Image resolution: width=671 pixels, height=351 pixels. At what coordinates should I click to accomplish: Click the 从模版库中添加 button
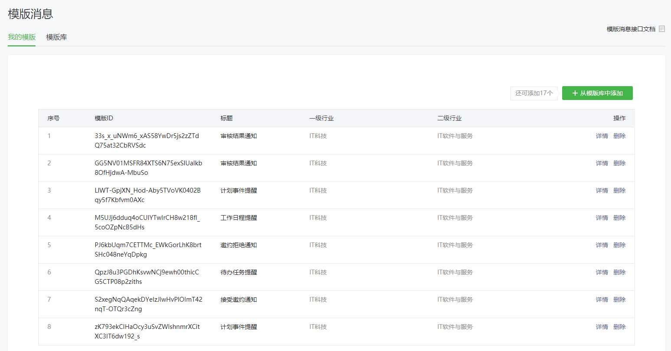click(597, 93)
